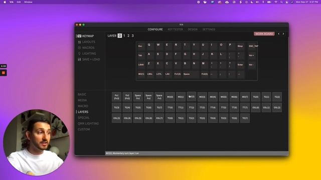Click the WORK BOARD keyboard label
Viewport: 321px width, 180px height.
(264, 33)
